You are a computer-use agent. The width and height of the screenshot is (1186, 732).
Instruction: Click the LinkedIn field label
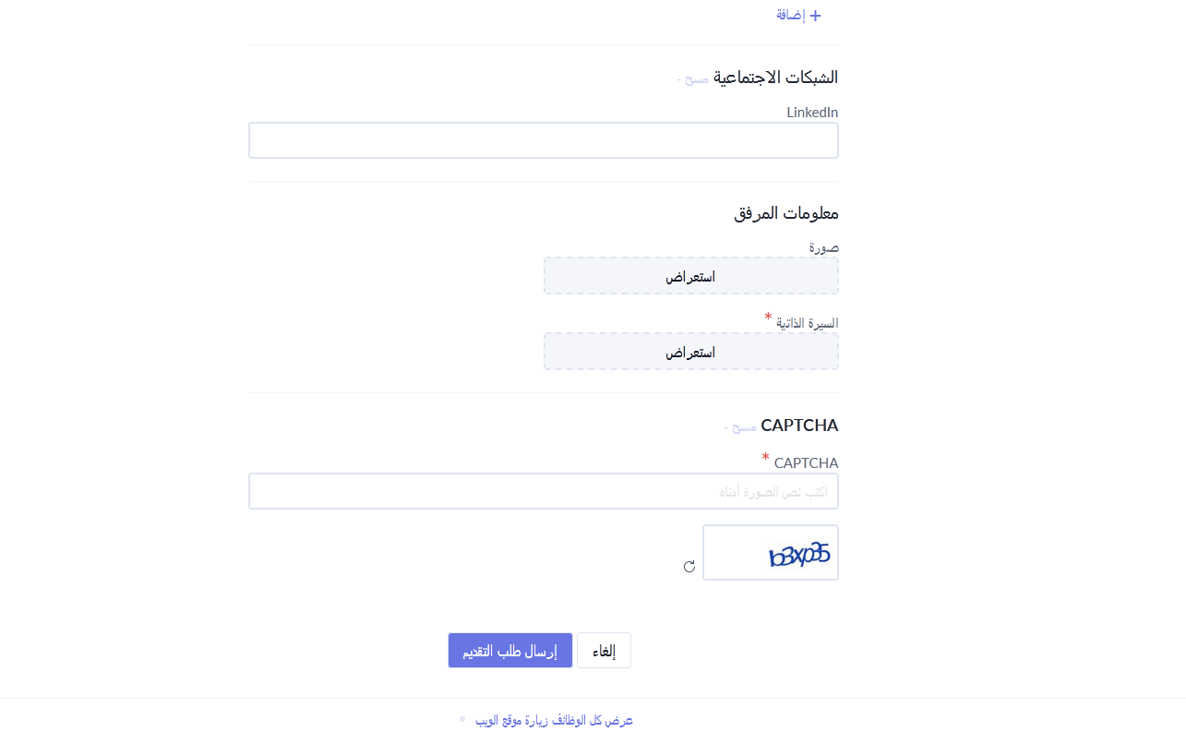pyautogui.click(x=812, y=113)
